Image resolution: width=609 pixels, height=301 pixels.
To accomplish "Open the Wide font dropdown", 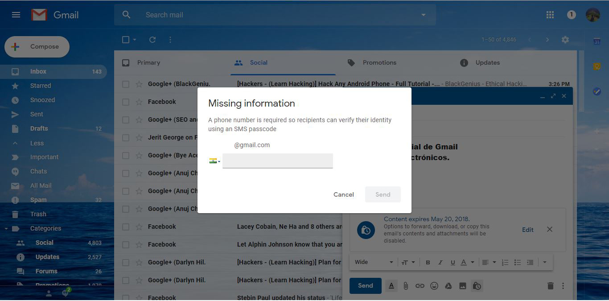I will 374,262.
